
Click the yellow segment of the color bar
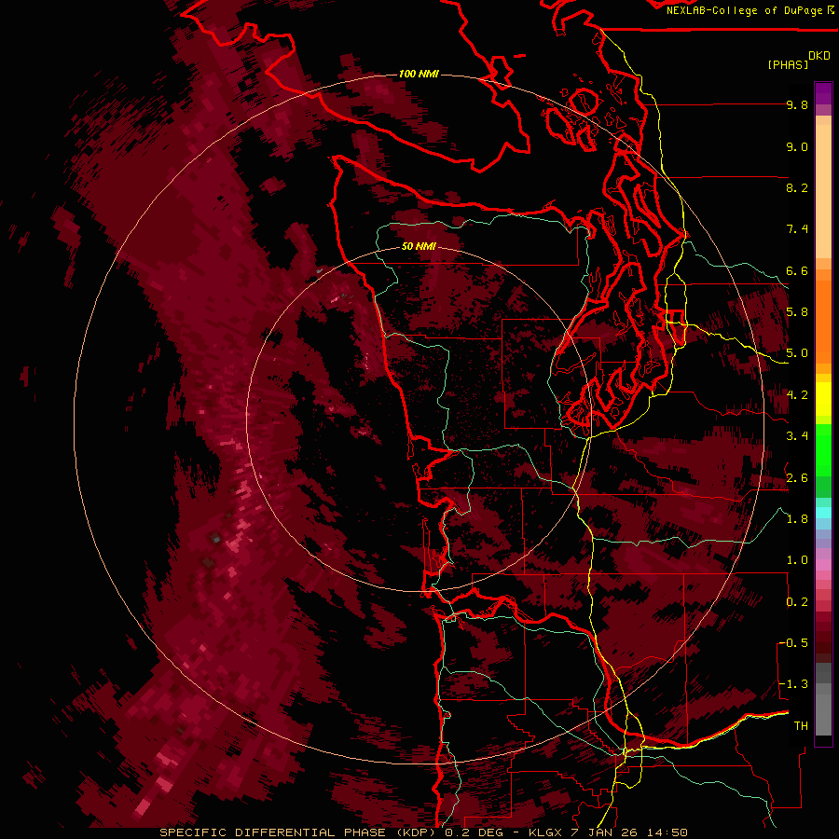(823, 399)
